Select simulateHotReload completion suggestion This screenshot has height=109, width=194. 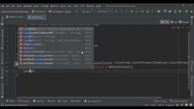pyautogui.click(x=56, y=52)
